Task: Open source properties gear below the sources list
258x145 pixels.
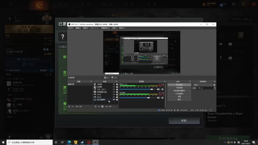Action: pyautogui.click(x=102, y=107)
